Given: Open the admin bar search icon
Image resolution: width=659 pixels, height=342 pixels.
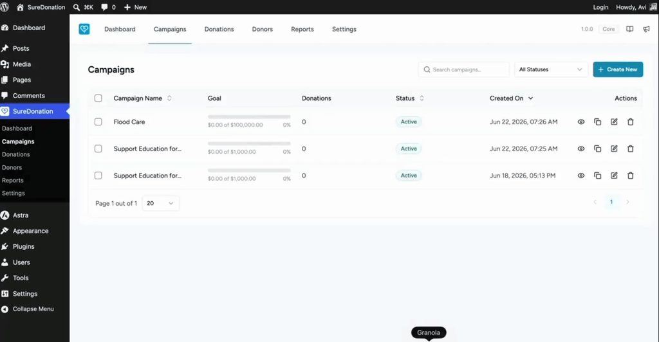Looking at the screenshot, I should tap(76, 7).
